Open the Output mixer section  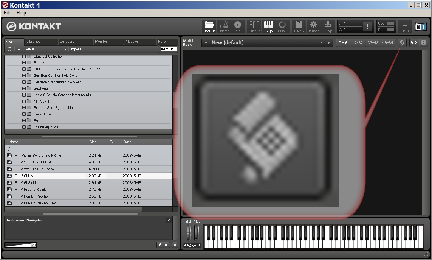pos(254,27)
